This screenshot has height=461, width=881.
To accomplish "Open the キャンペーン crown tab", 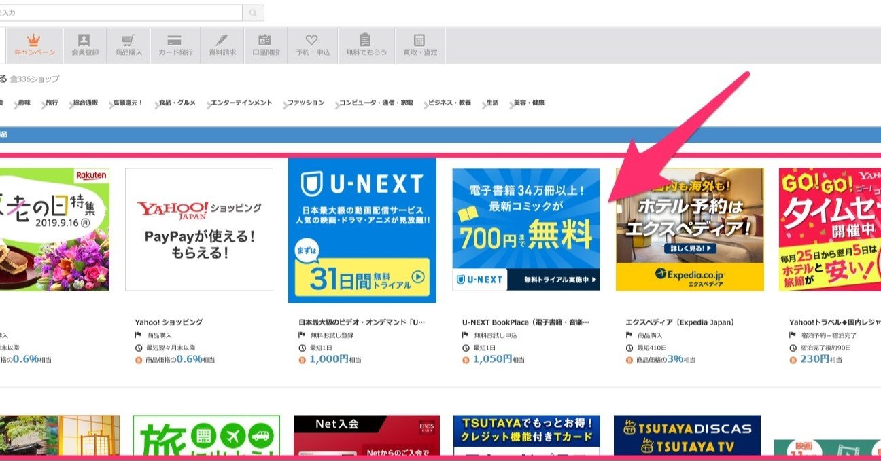I will [35, 45].
